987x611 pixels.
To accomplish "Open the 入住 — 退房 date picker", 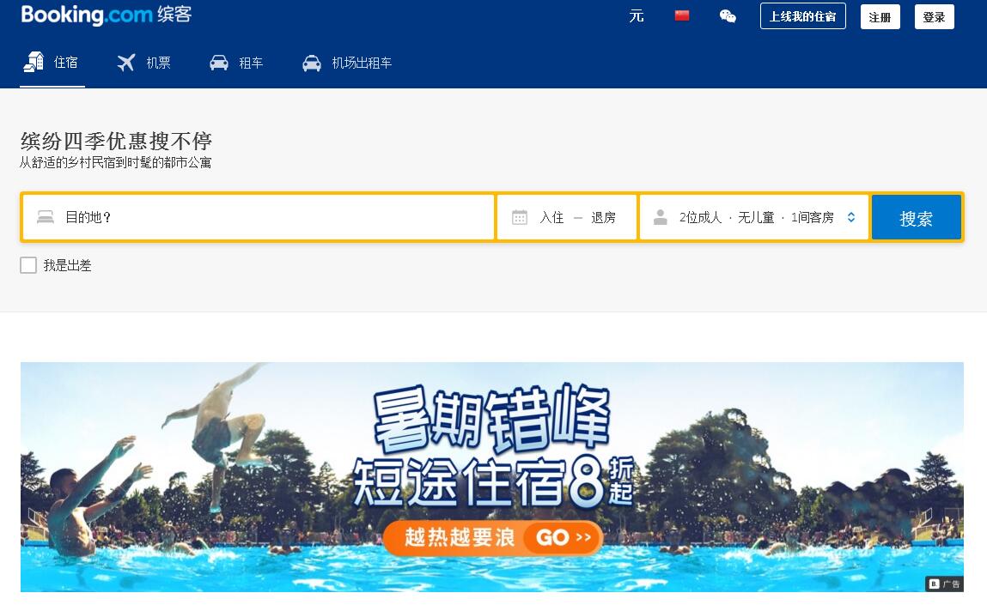I will (x=567, y=217).
